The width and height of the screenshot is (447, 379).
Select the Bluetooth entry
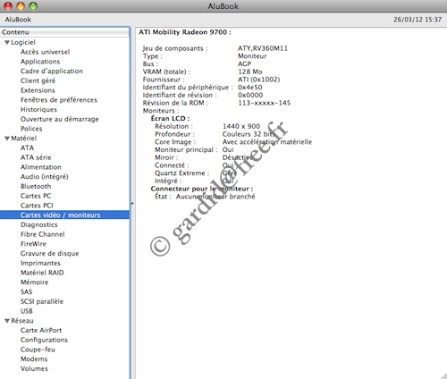pos(36,186)
